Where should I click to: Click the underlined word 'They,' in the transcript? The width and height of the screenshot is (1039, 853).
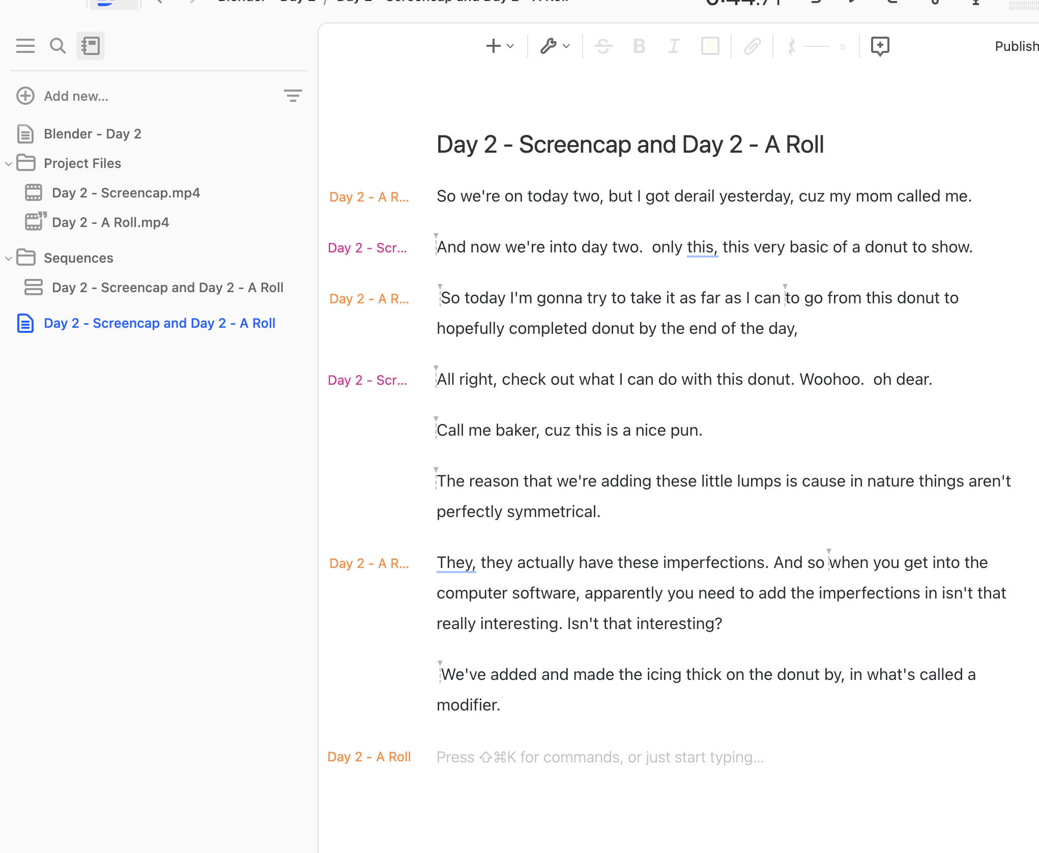(456, 562)
